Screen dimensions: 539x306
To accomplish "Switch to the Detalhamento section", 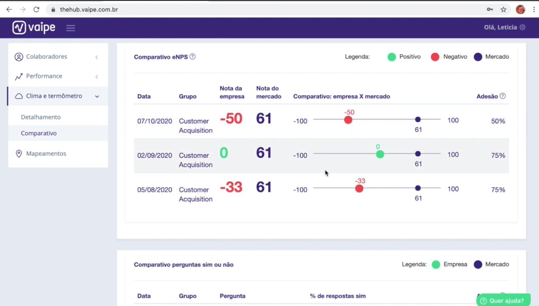I will (41, 117).
